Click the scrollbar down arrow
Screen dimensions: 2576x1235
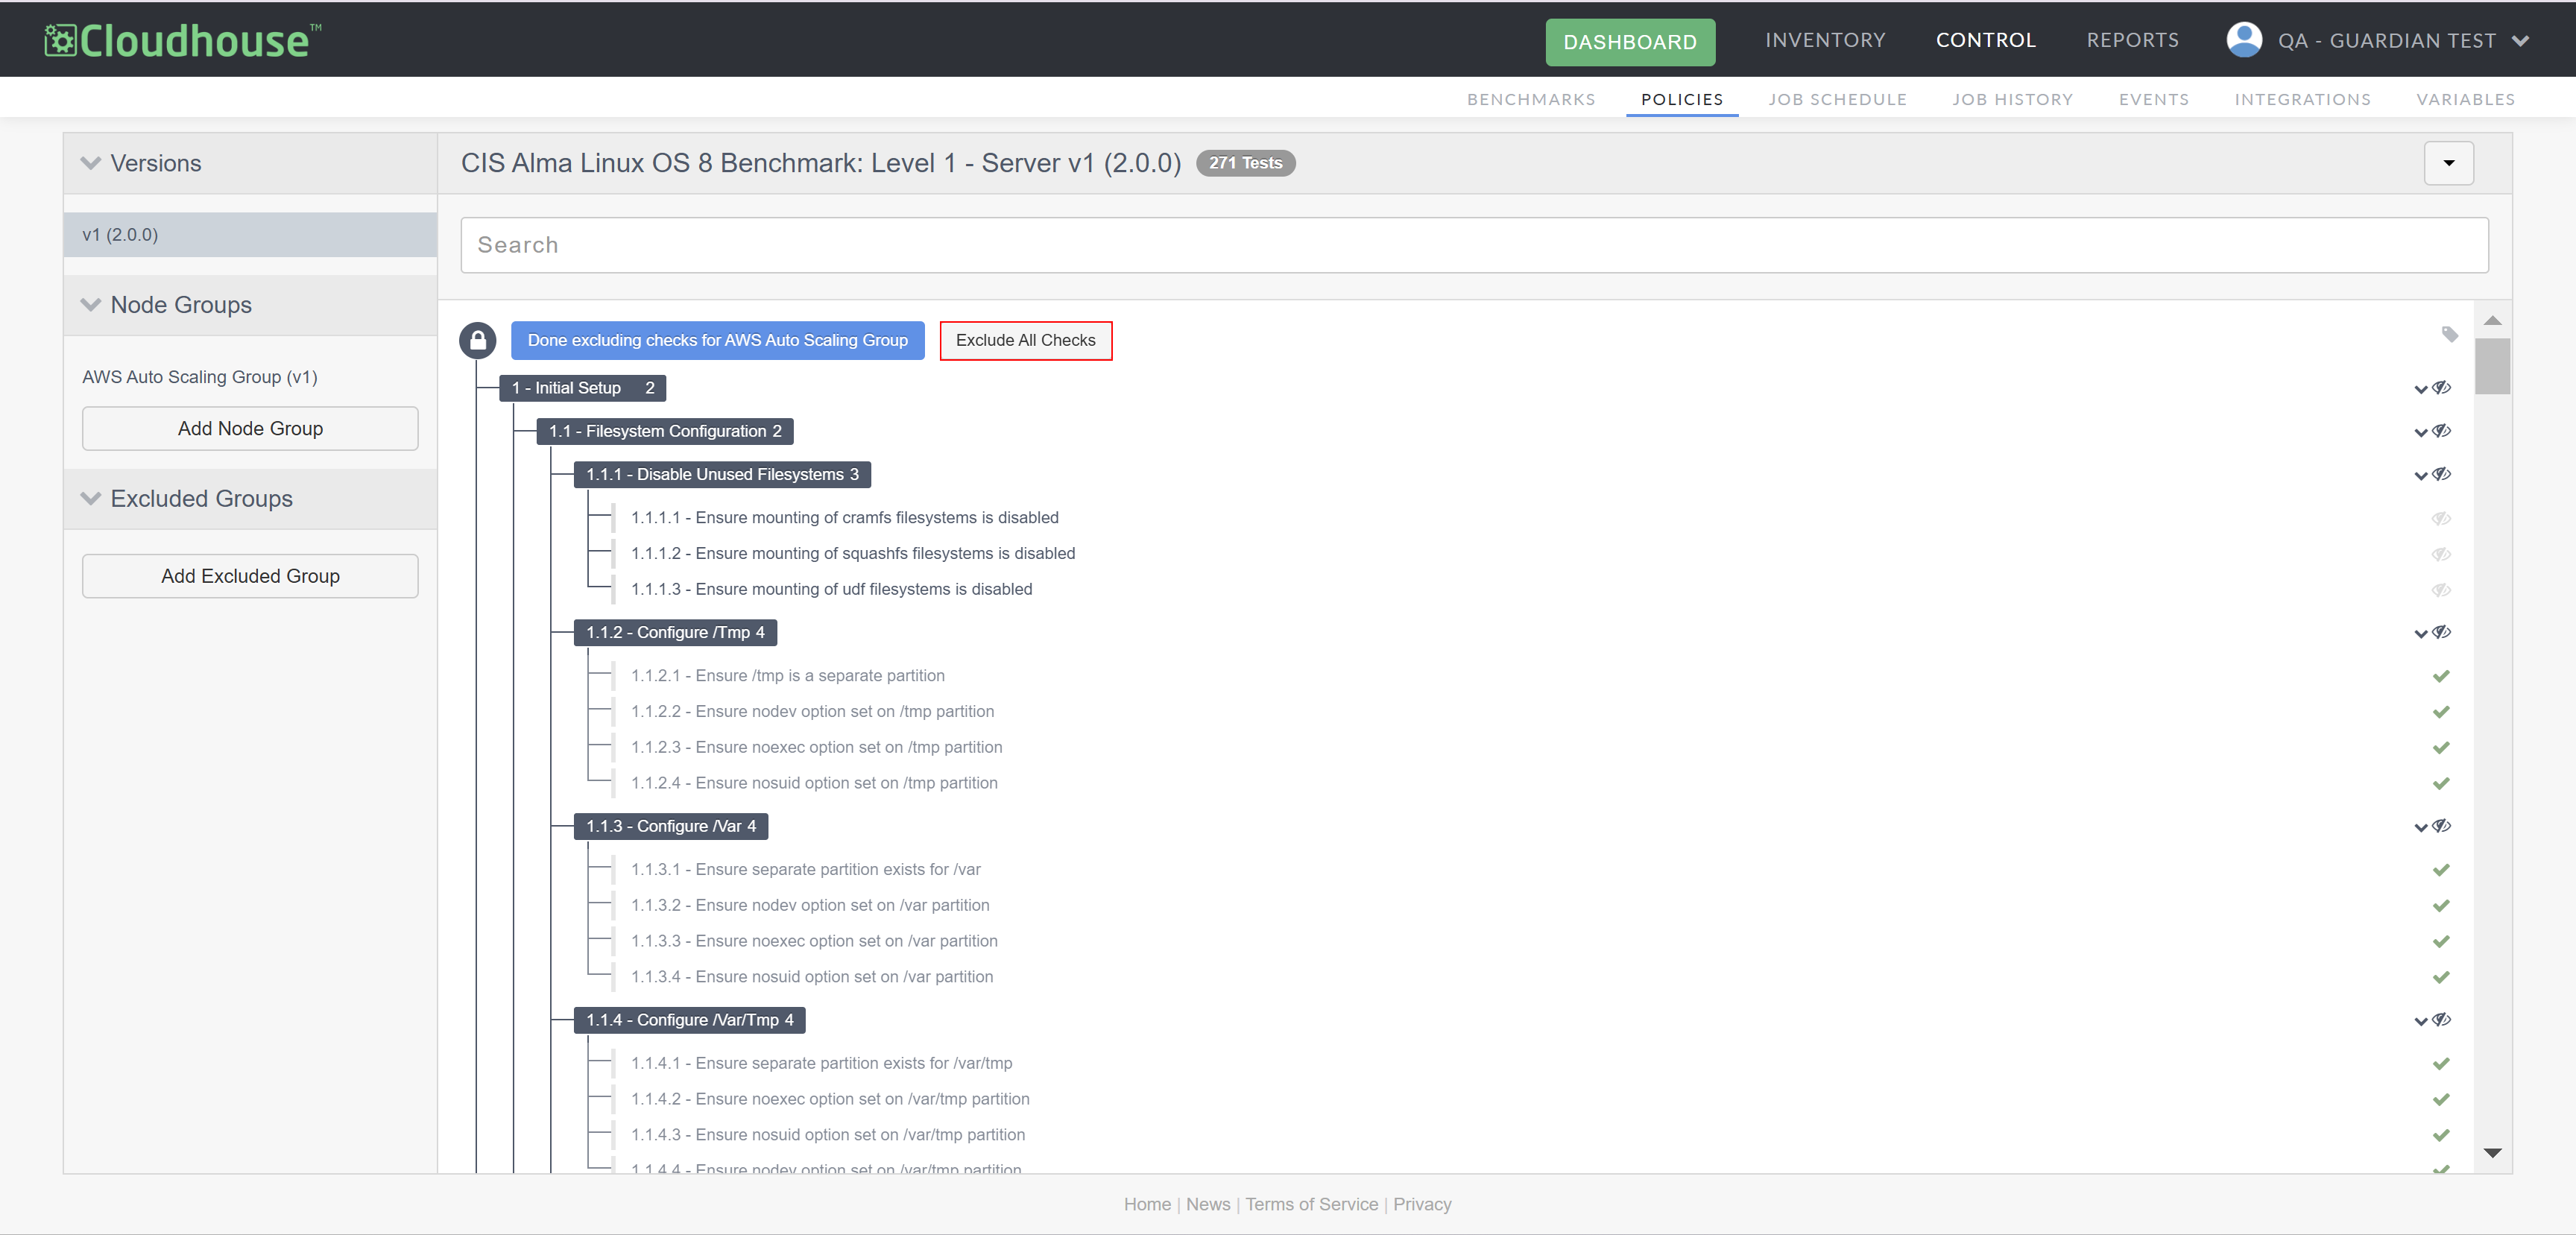coord(2492,1153)
